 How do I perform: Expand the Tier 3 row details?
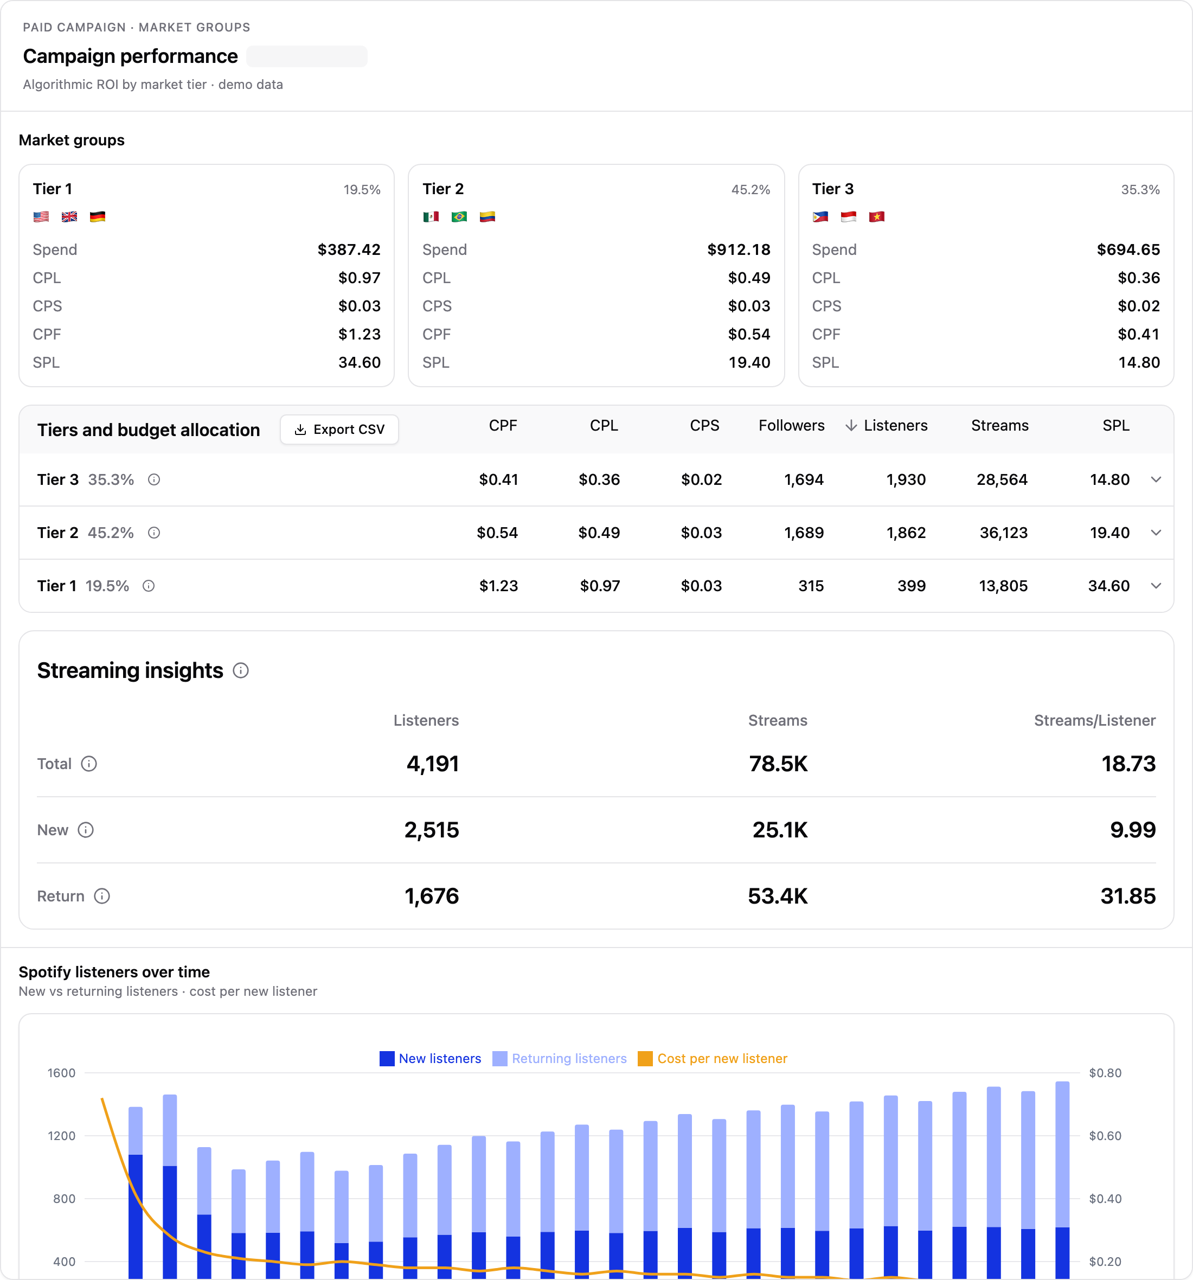(1156, 479)
